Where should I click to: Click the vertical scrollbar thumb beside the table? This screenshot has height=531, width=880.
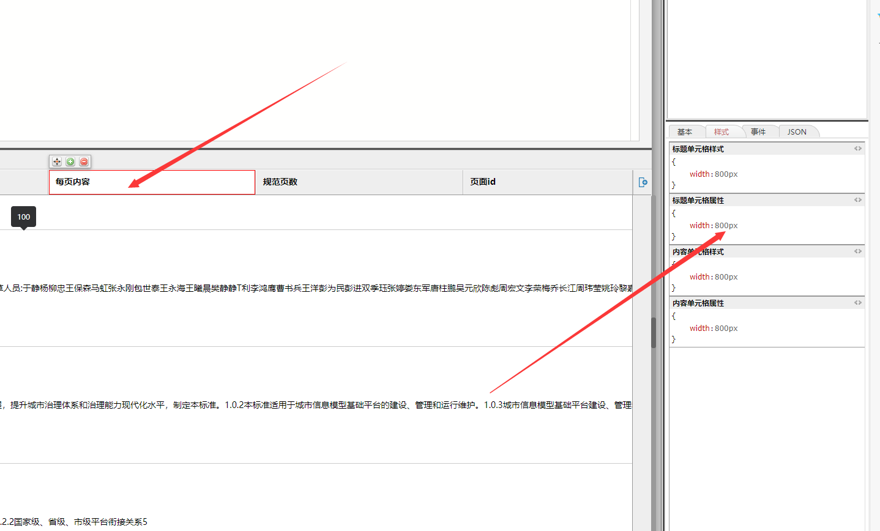[654, 332]
